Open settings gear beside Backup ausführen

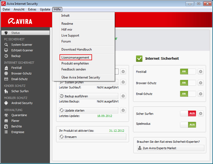pyautogui.click(x=123, y=96)
